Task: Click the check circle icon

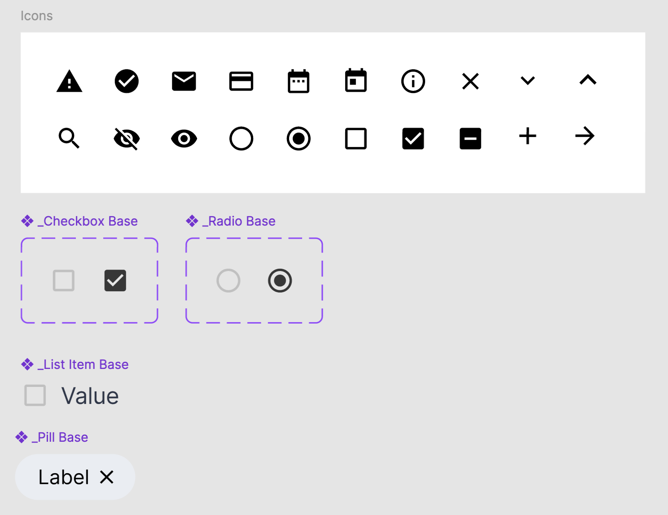Action: [126, 81]
